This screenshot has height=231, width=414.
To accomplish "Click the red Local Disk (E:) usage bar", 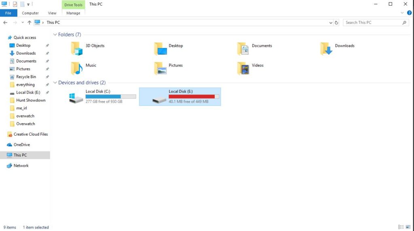I will click(x=194, y=97).
